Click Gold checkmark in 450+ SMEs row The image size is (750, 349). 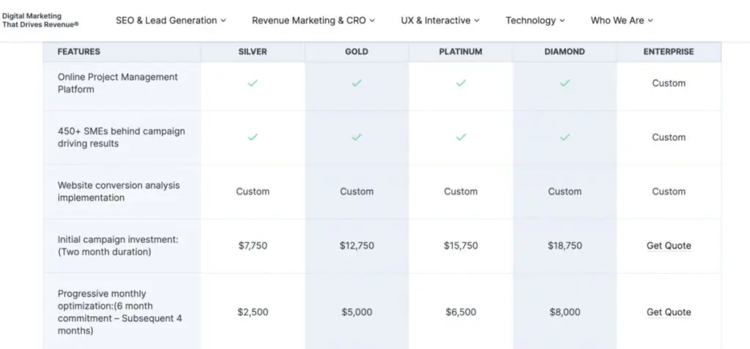(x=357, y=138)
